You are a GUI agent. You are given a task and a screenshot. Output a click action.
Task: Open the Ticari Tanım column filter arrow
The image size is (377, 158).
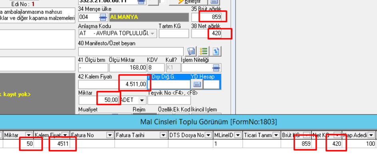tap(276, 135)
